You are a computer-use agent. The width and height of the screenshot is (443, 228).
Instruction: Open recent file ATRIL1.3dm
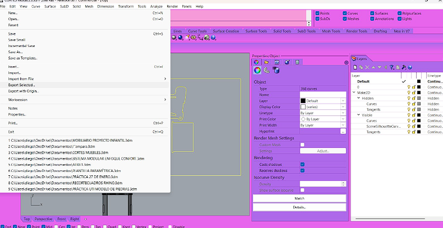click(49, 165)
